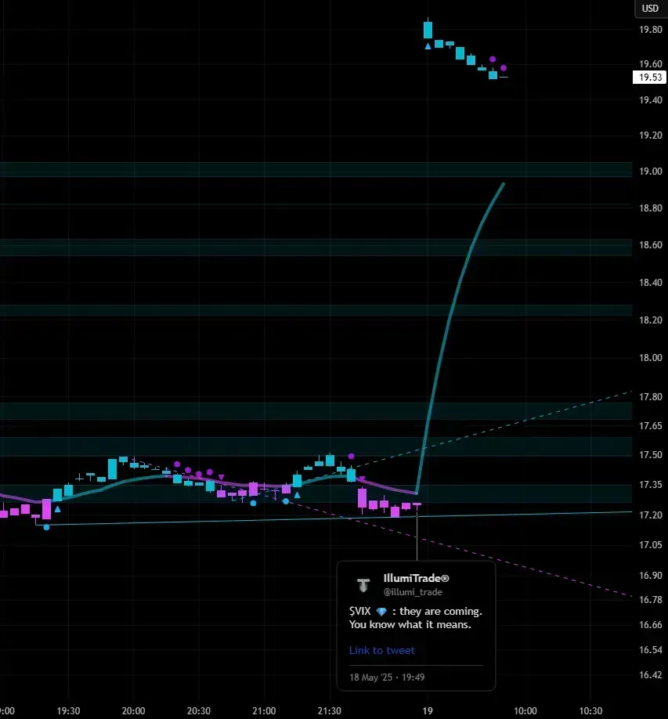The image size is (668, 719).
Task: Click the blue dot marker below the 19:20 low
Action: coord(46,527)
